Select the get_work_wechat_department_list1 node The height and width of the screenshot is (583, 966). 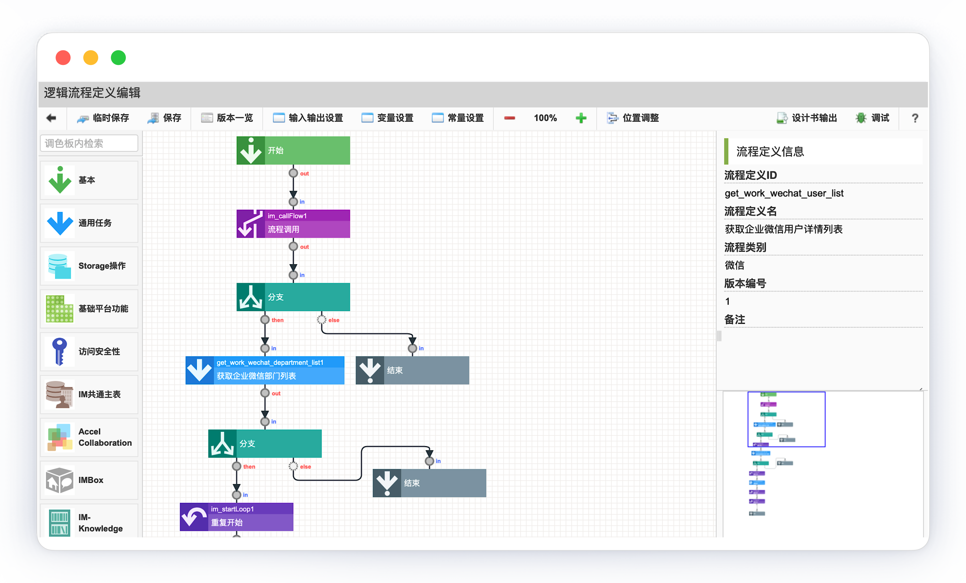coord(265,370)
